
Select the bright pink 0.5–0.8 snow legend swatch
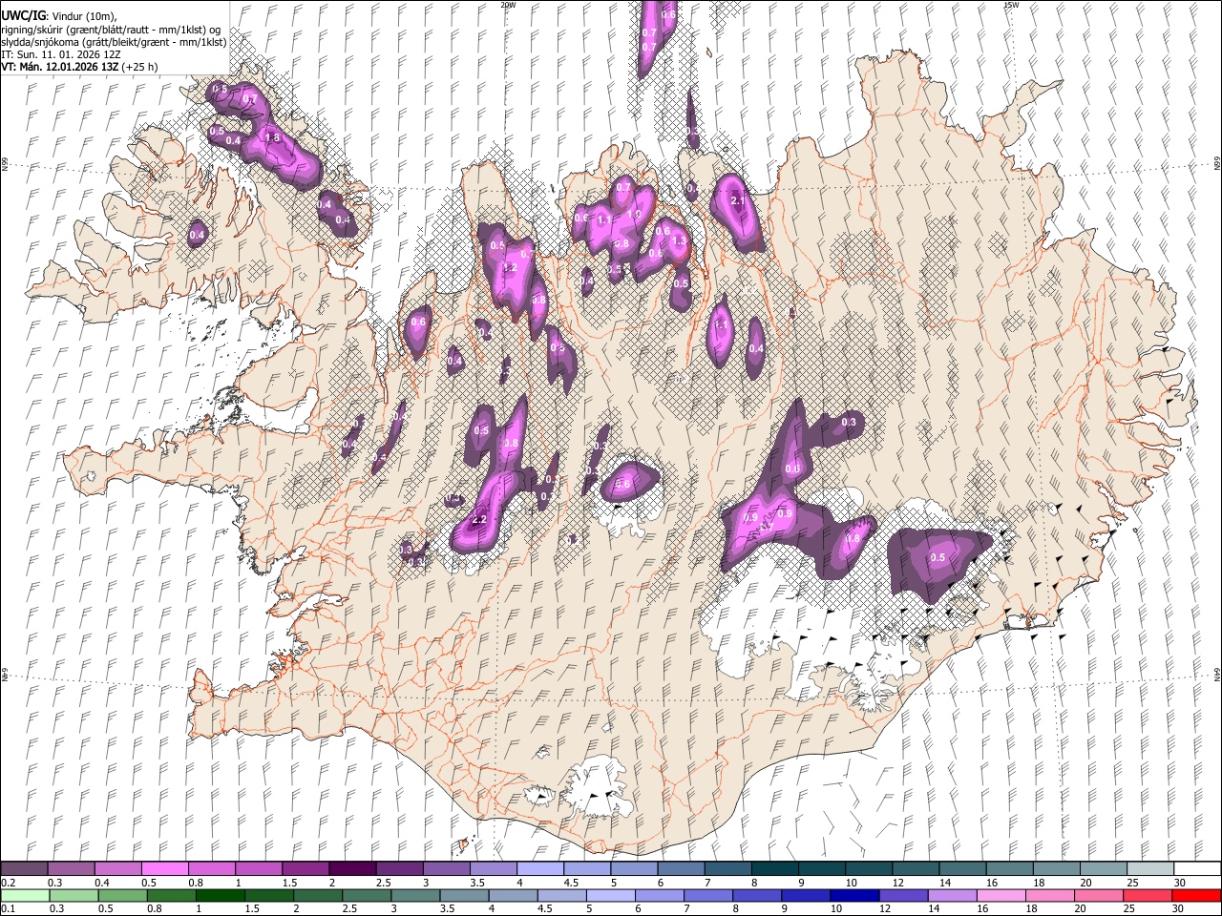click(165, 868)
